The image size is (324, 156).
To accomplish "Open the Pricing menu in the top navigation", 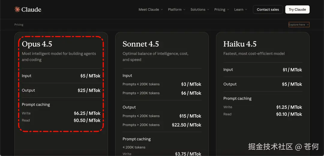I will click(x=220, y=10).
